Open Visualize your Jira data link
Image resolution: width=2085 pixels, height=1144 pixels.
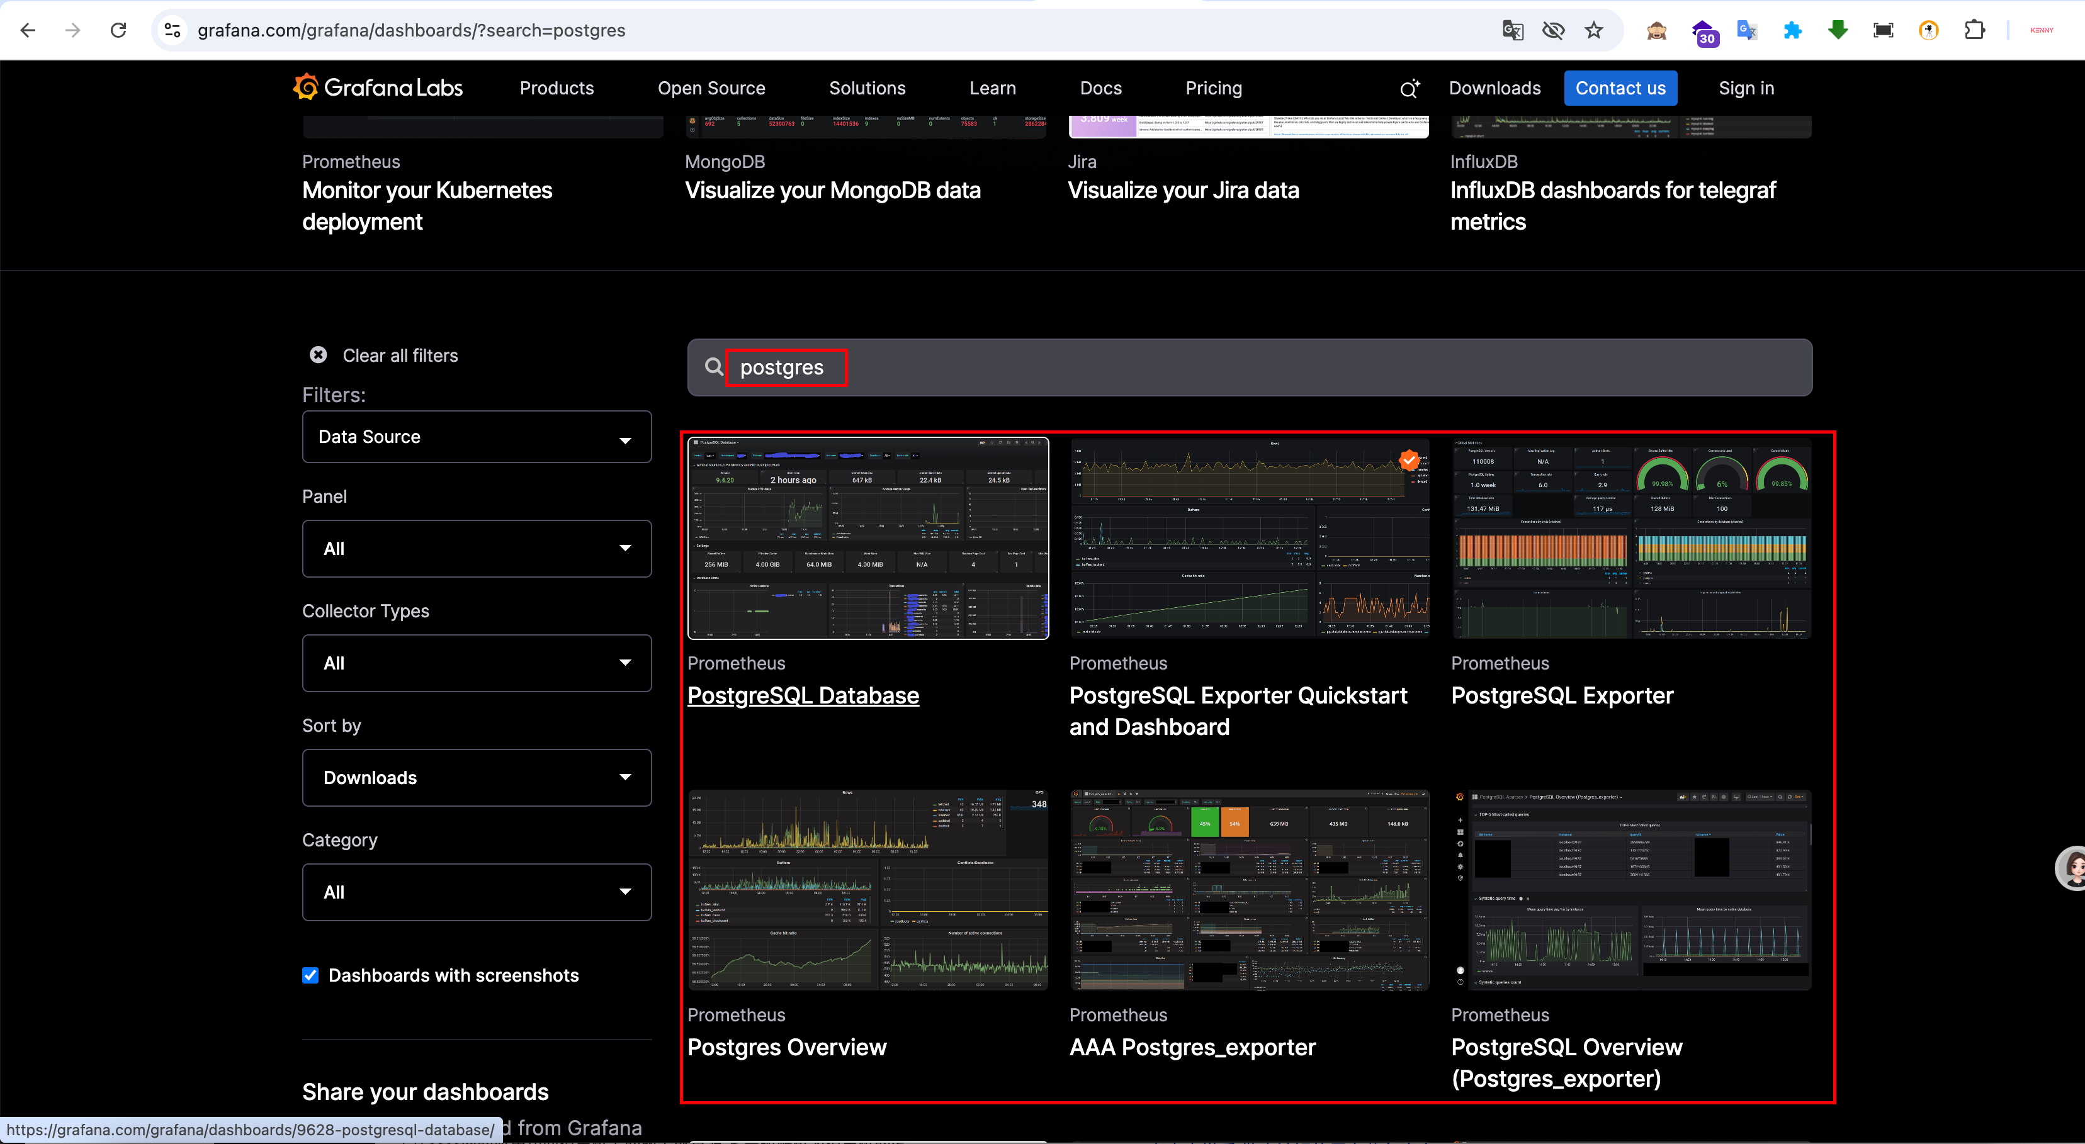pos(1184,190)
